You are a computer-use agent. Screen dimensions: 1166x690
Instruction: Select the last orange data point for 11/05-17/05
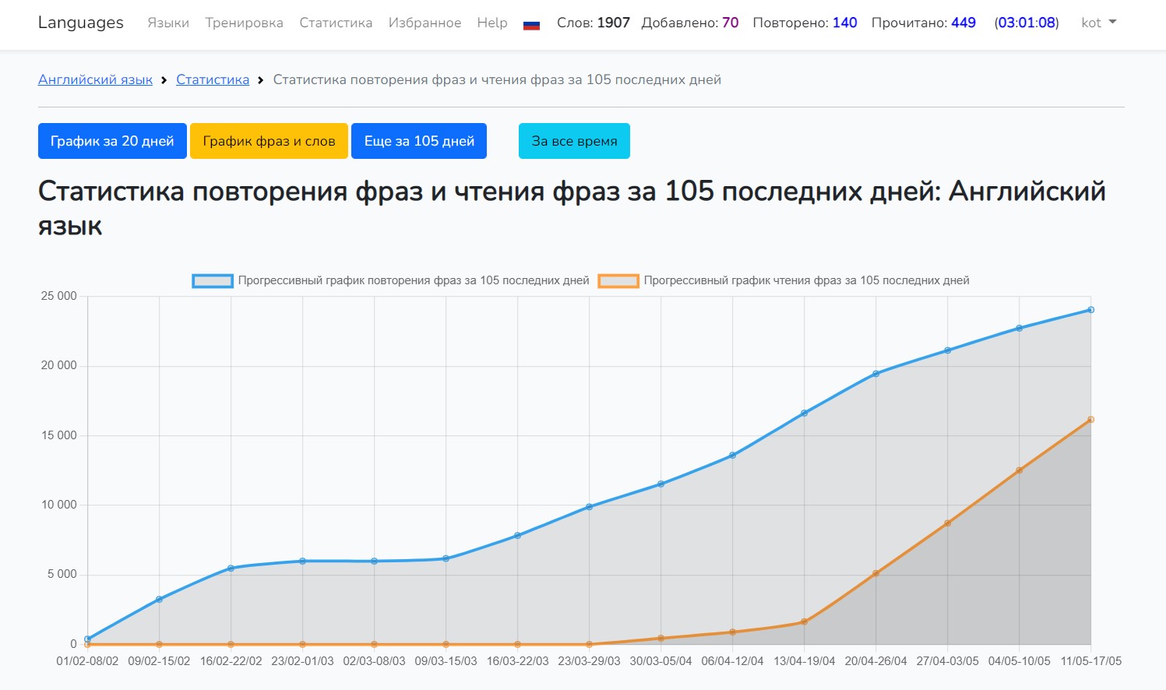1090,420
